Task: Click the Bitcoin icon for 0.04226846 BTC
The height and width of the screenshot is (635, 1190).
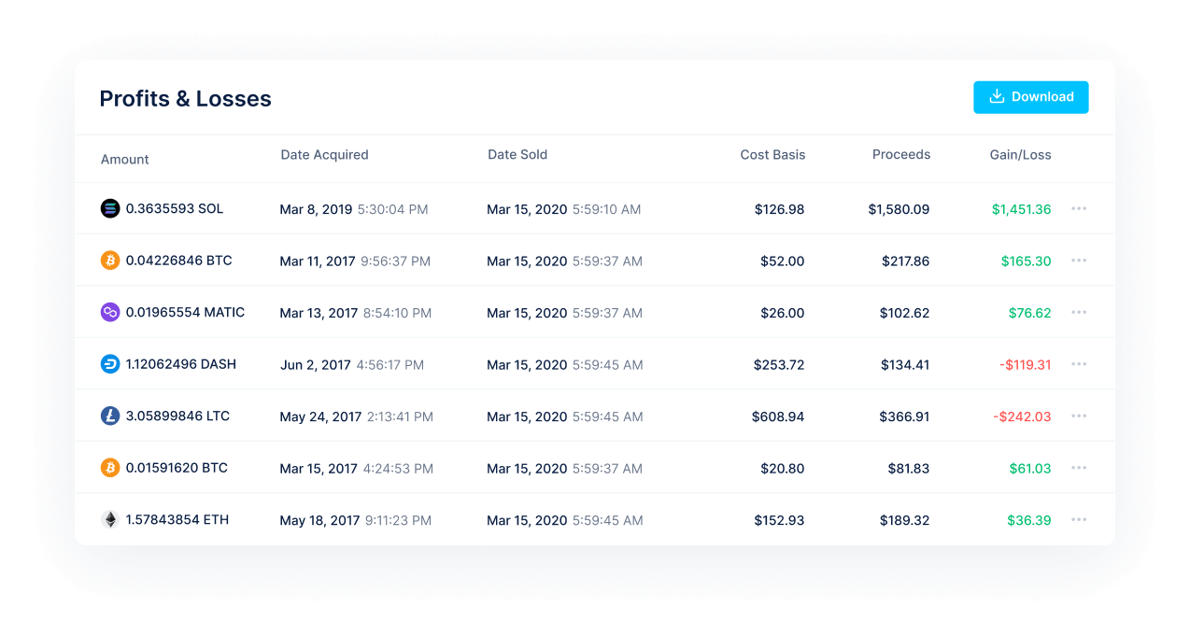Action: tap(110, 261)
